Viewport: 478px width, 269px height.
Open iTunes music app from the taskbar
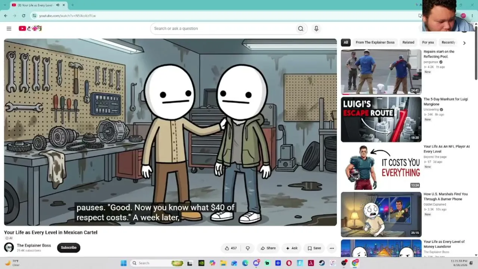click(x=333, y=263)
